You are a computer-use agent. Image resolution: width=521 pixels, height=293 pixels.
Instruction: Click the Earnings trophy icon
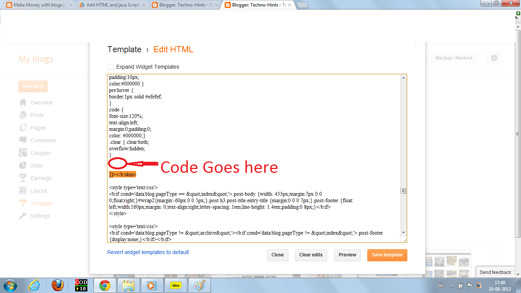pyautogui.click(x=23, y=178)
